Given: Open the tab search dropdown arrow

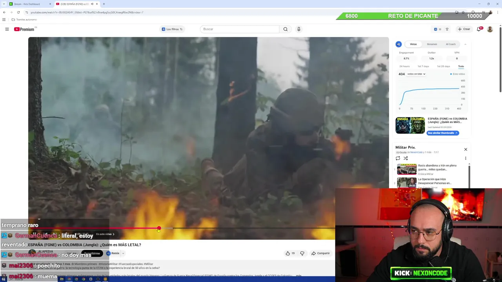Looking at the screenshot, I should click(x=4, y=4).
